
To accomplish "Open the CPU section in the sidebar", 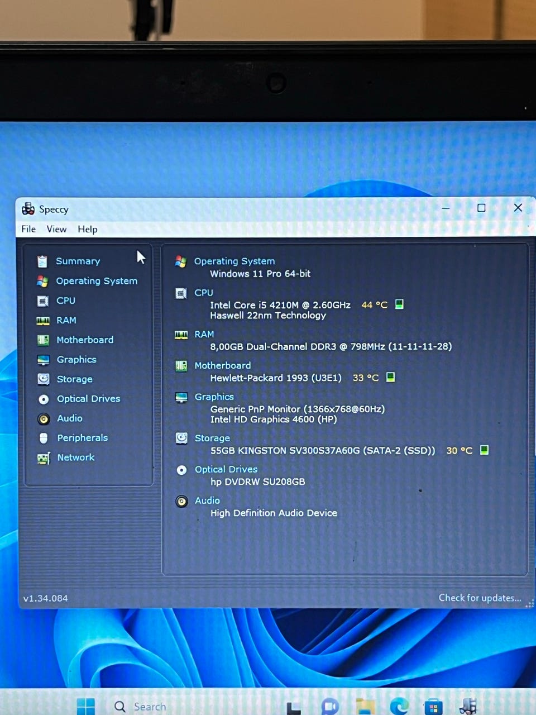I will coord(66,301).
